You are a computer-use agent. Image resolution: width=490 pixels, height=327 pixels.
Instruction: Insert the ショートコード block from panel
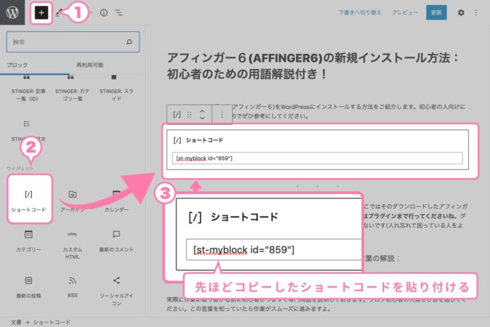tap(29, 199)
